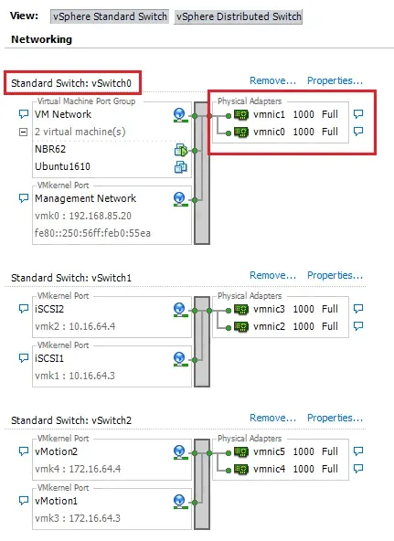Click the vmnic0 adapter card icon

pyautogui.click(x=241, y=133)
